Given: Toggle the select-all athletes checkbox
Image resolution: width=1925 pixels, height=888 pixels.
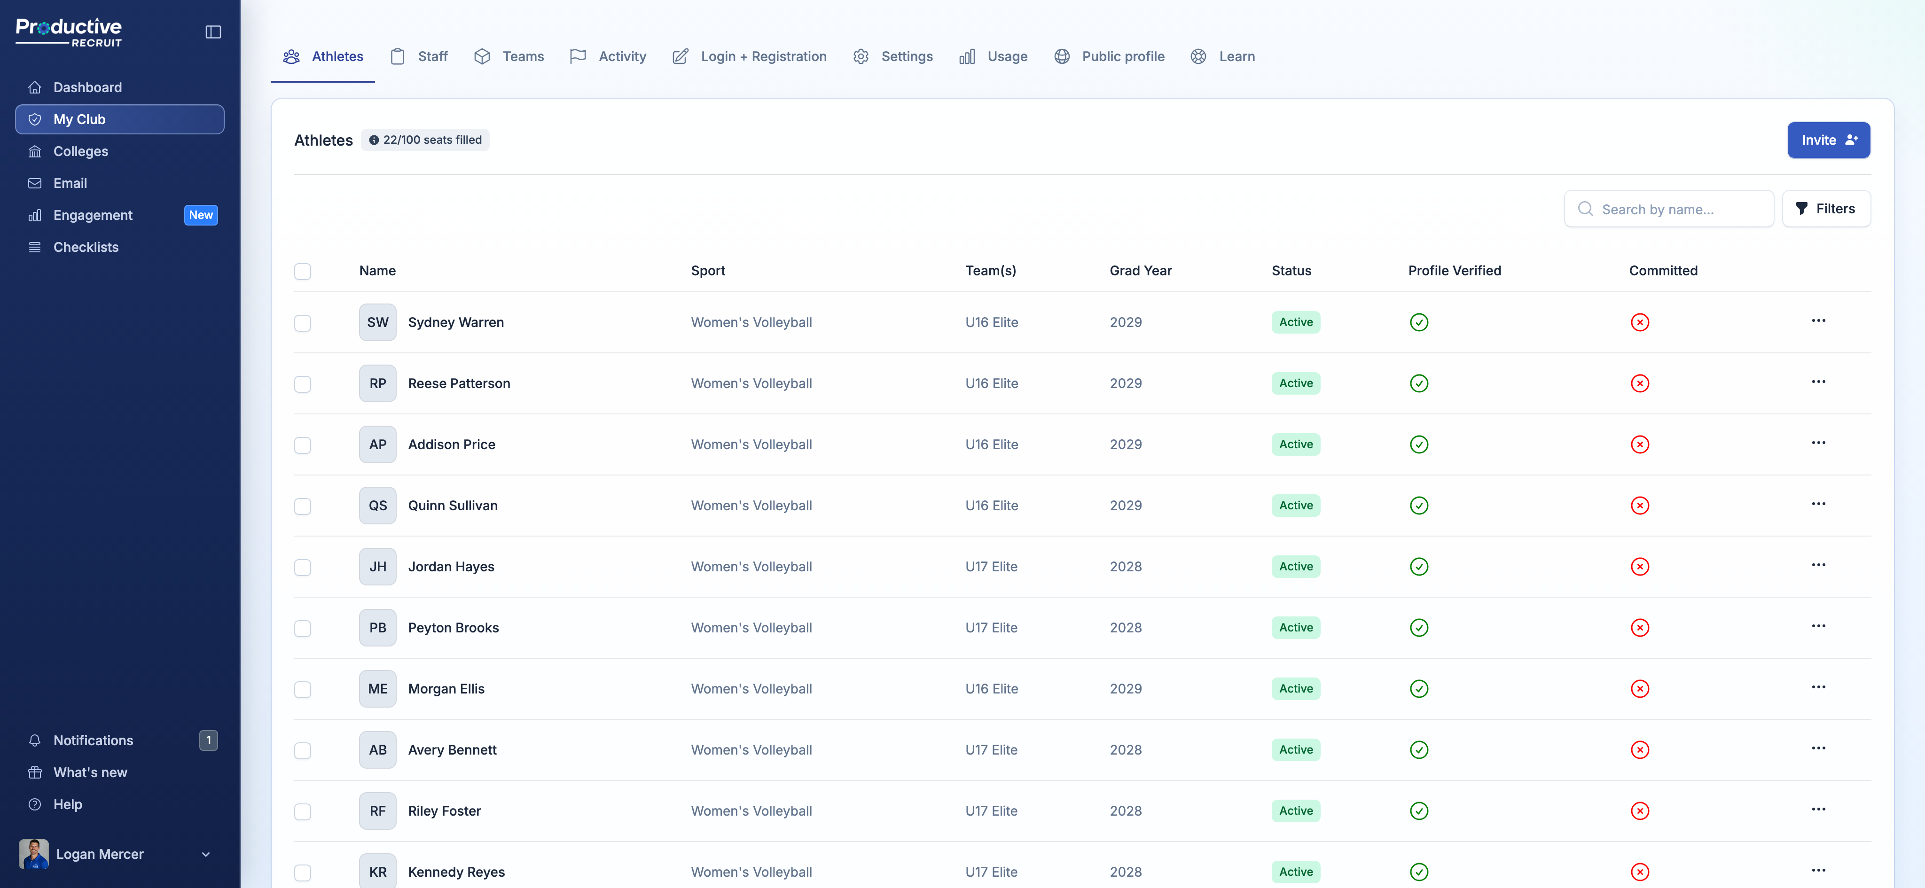Looking at the screenshot, I should pos(303,271).
